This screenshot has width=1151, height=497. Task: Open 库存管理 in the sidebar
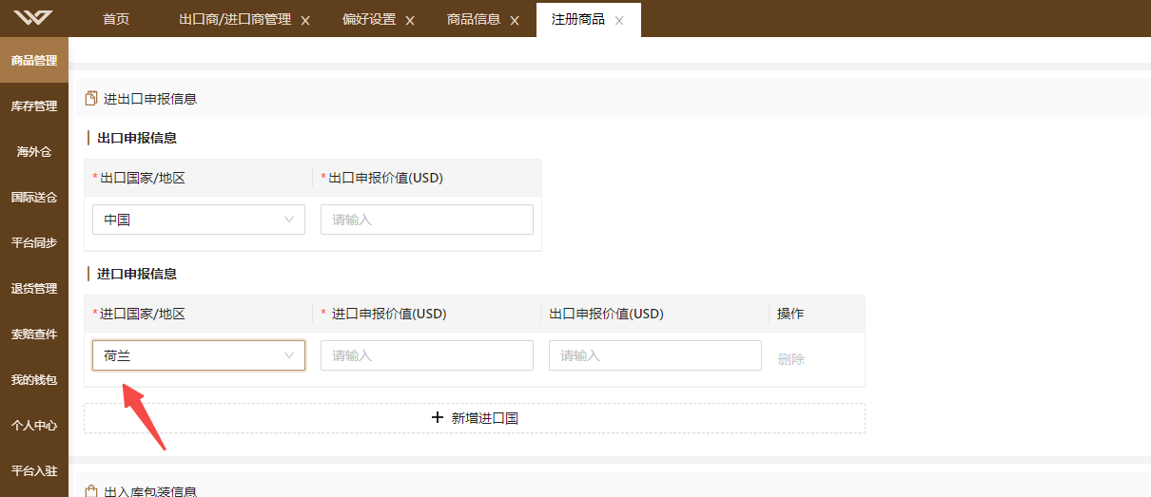click(x=34, y=105)
